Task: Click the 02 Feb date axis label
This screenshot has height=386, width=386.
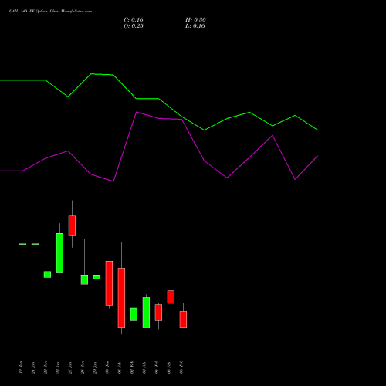Action: point(132,367)
